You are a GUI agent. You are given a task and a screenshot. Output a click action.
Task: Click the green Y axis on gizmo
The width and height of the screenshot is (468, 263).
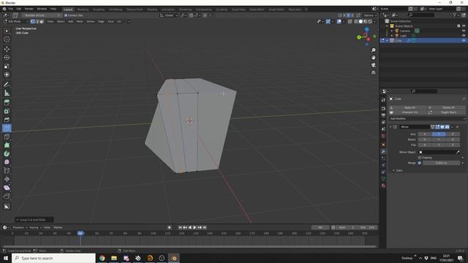pos(359,37)
